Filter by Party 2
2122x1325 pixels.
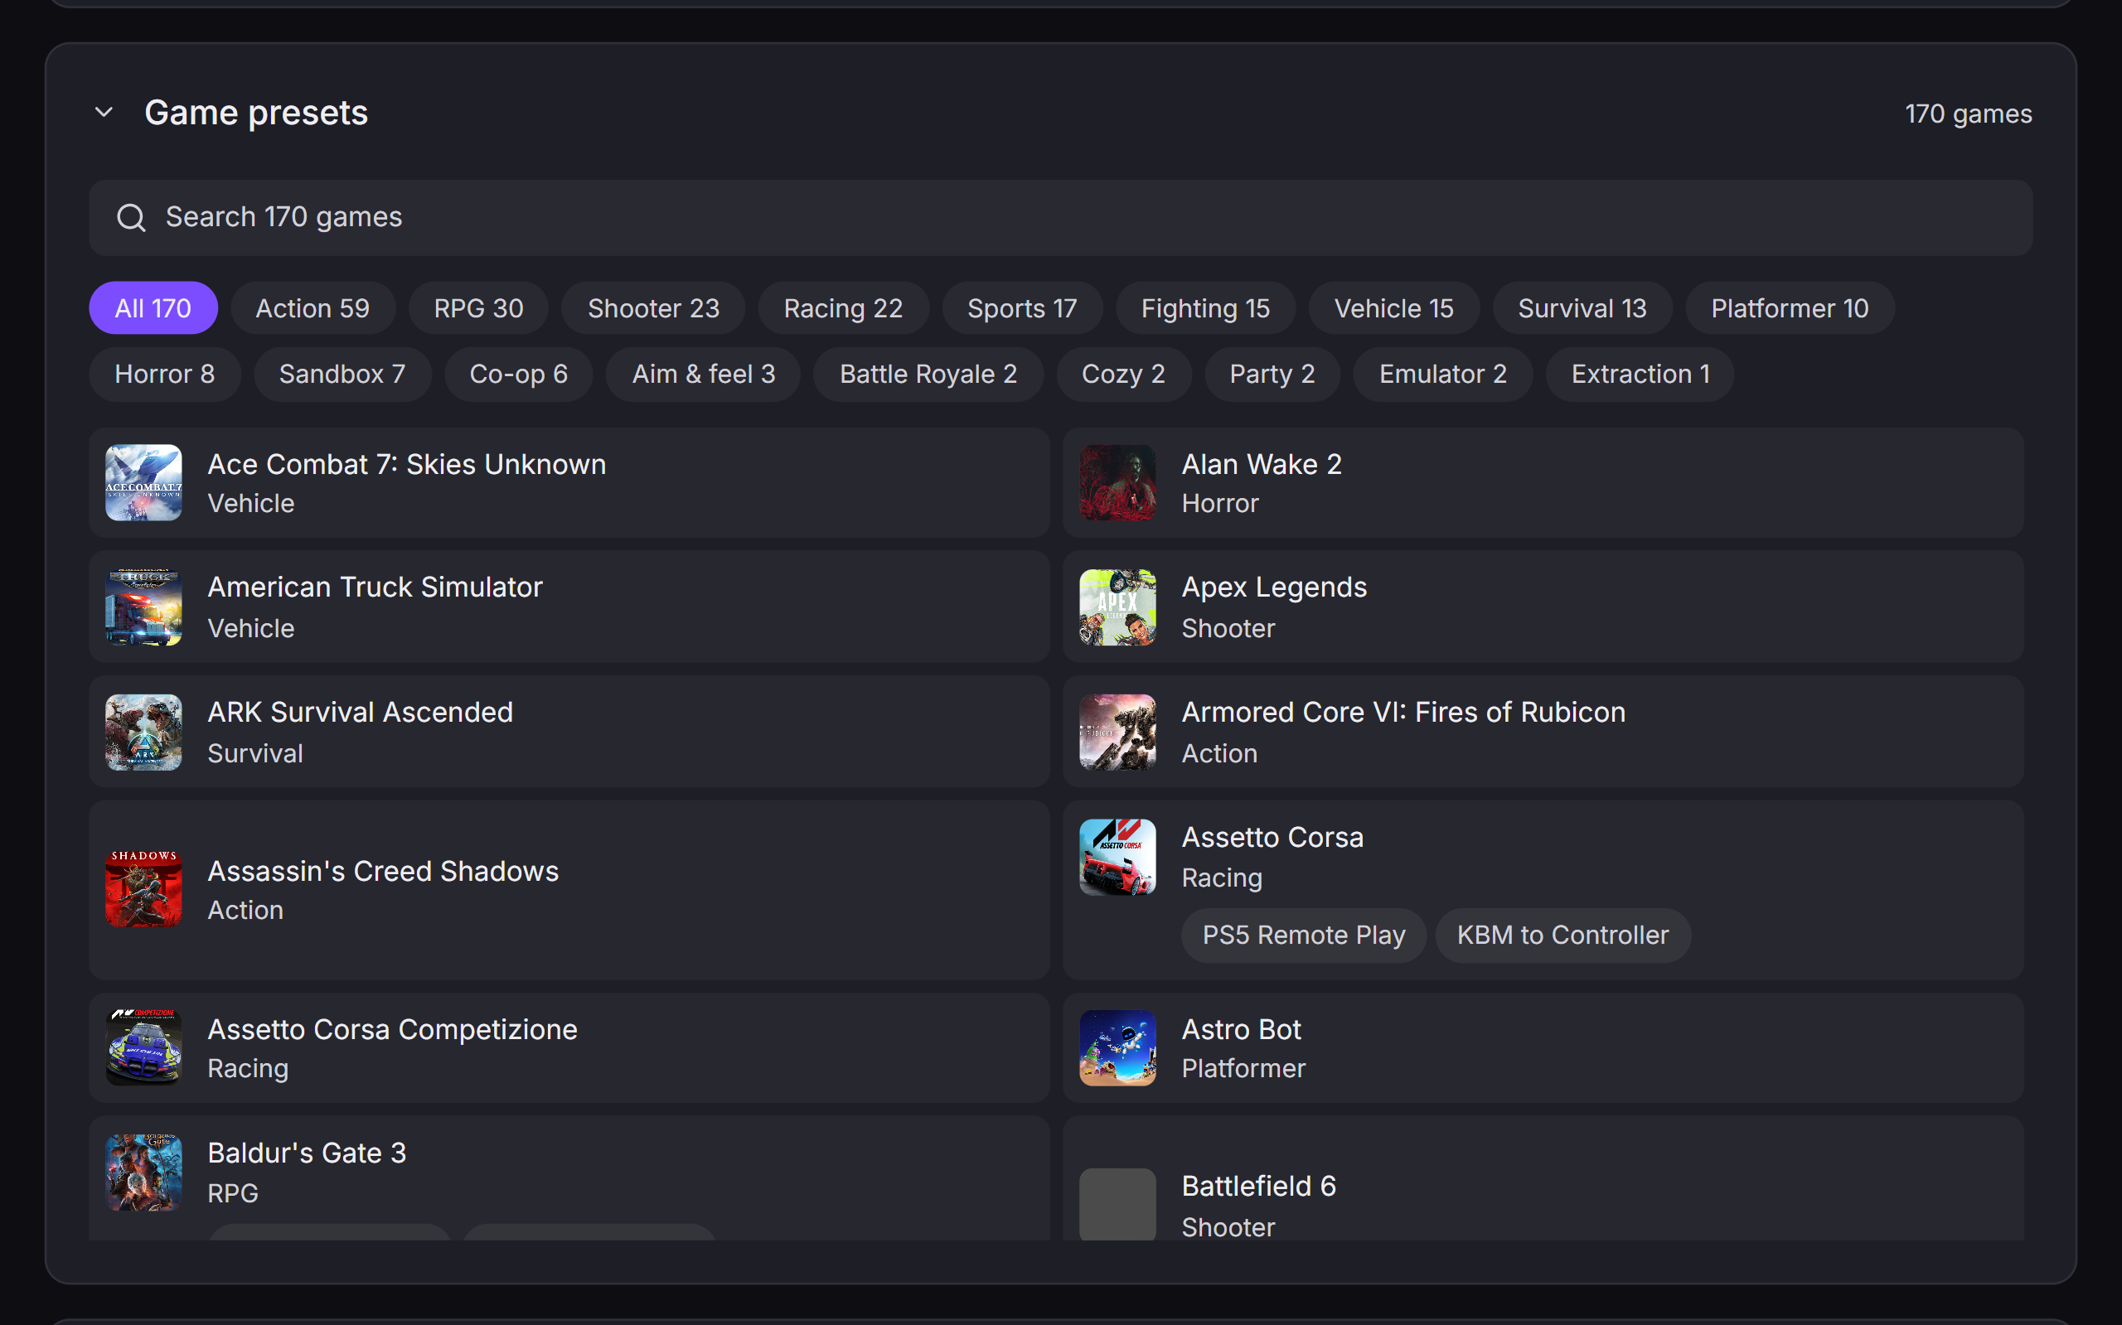[1272, 375]
